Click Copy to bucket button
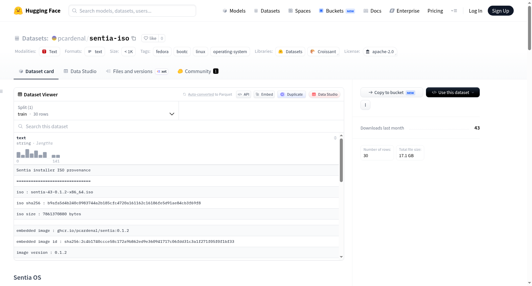The height and width of the screenshot is (286, 532). click(x=392, y=92)
